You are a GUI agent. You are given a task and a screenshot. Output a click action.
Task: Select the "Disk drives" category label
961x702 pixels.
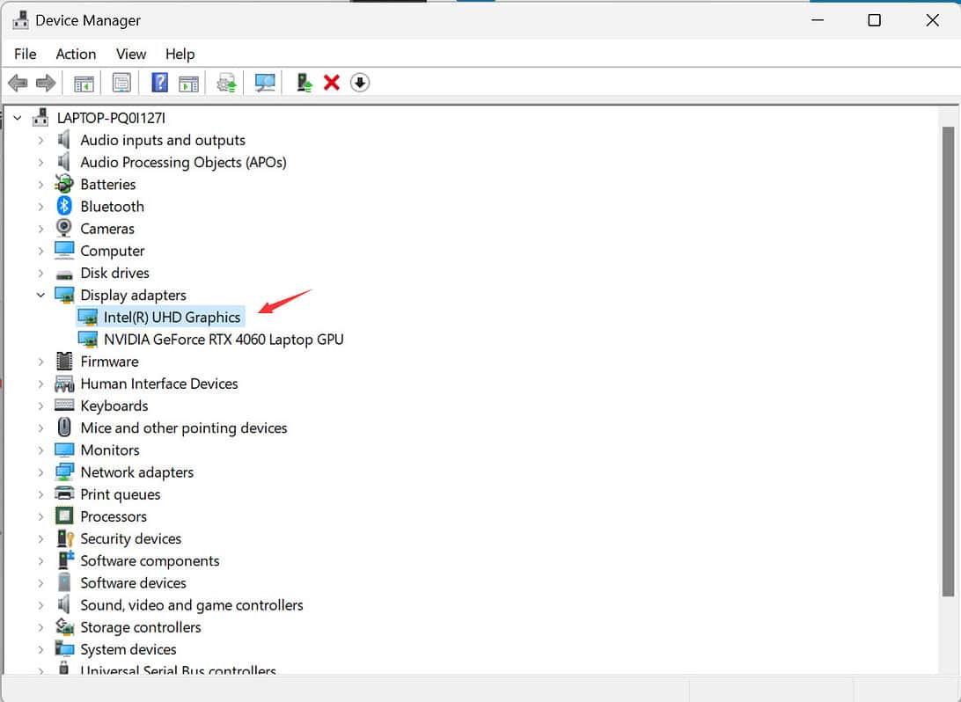114,273
